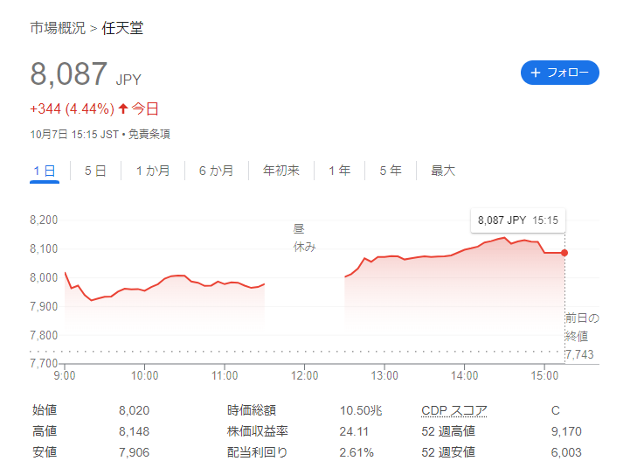This screenshot has height=468, width=644.
Task: Click the 配当利回り value 2.61%
Action: click(357, 452)
